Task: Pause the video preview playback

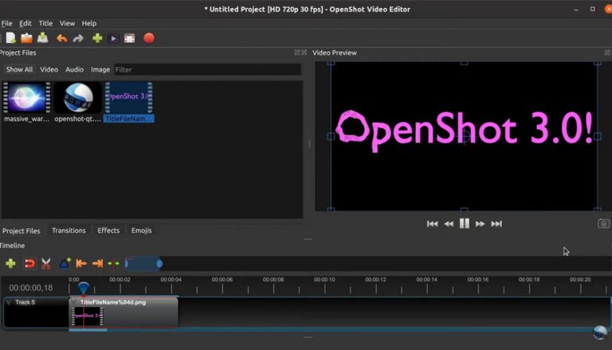Action: point(464,224)
